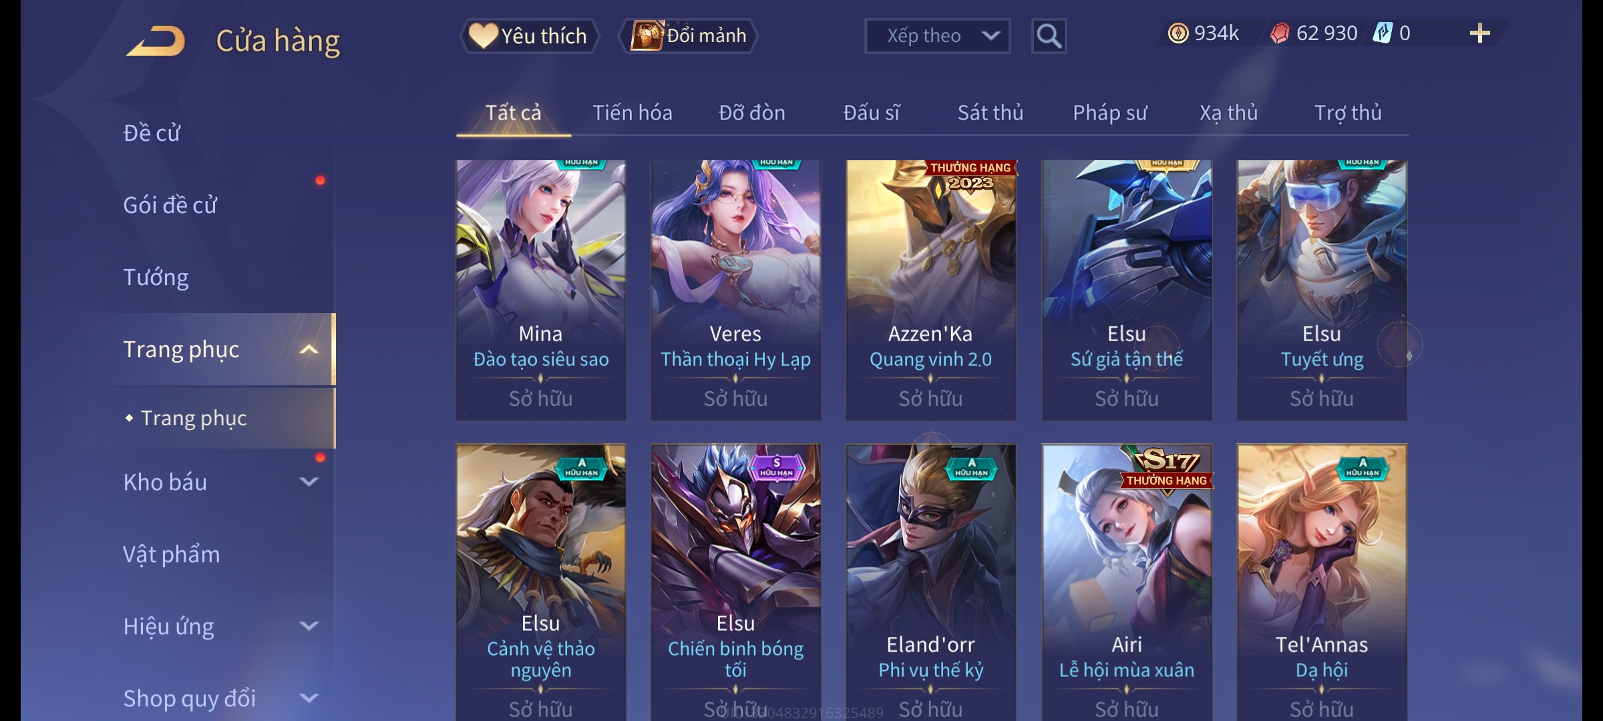Select the Sát thủ category tab
Image resolution: width=1603 pixels, height=721 pixels.
991,113
